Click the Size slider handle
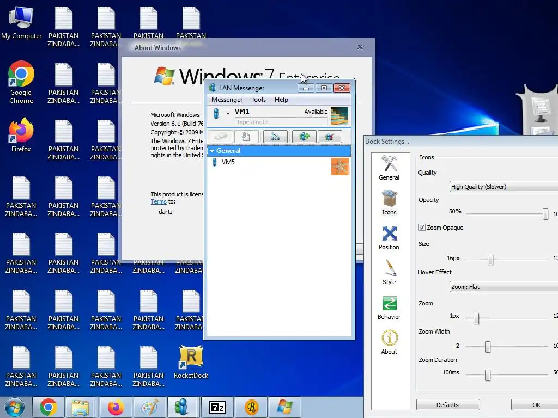Screen dimensions: 558x418 [490, 259]
